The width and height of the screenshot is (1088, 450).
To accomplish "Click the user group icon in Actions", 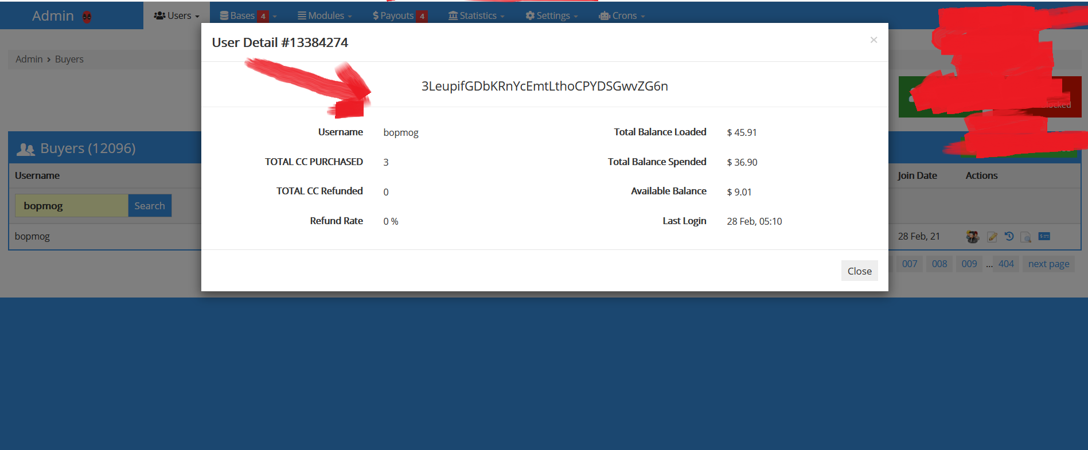I will [972, 237].
